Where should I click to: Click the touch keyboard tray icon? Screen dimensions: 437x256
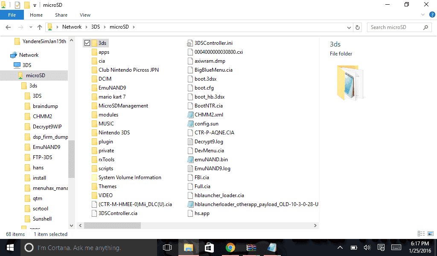396,247
